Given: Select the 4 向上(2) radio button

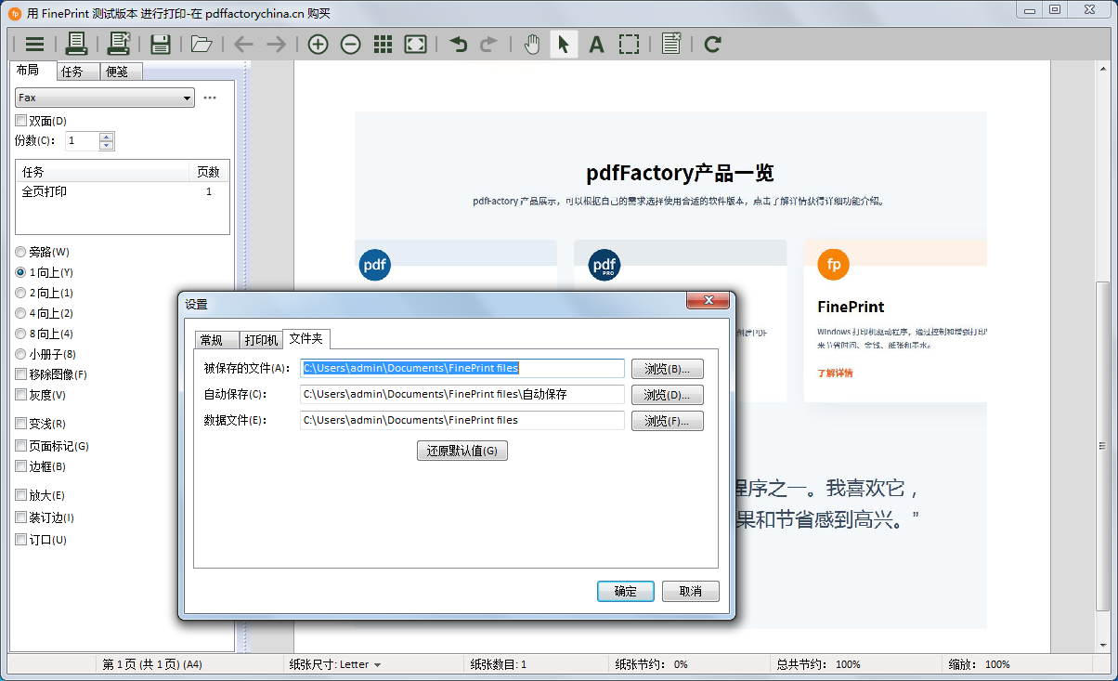Looking at the screenshot, I should [x=21, y=313].
